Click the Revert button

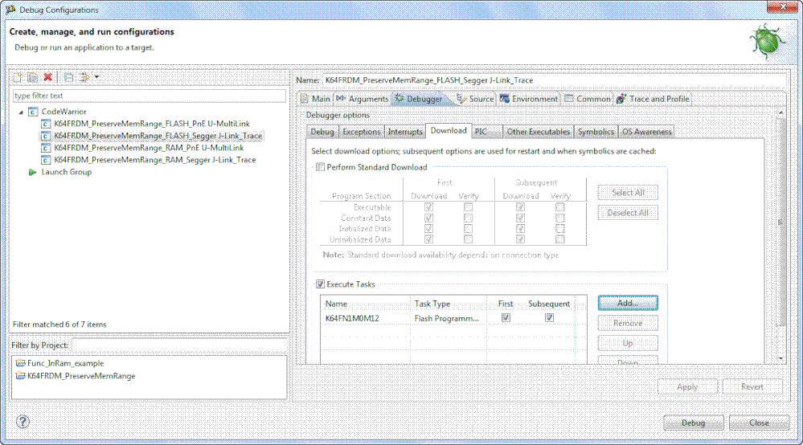(752, 386)
